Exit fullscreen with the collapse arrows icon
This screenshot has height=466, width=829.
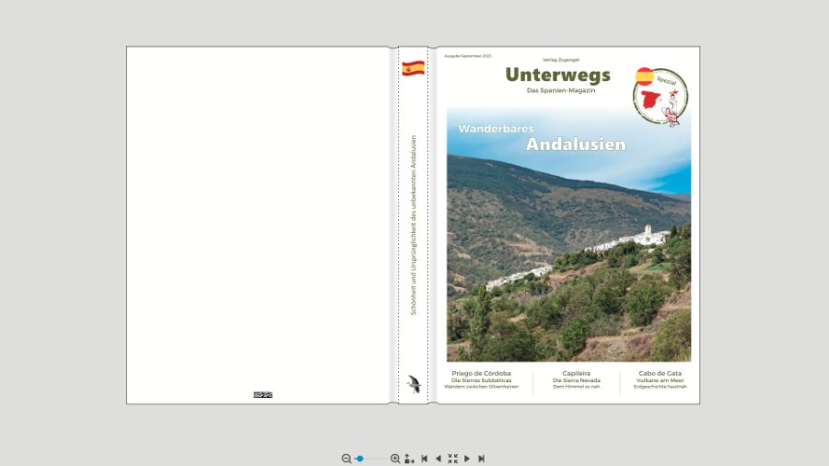tap(452, 459)
